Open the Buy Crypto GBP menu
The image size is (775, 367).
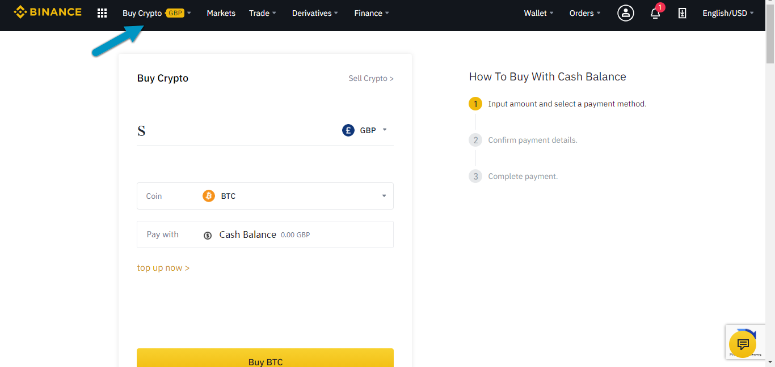point(156,13)
